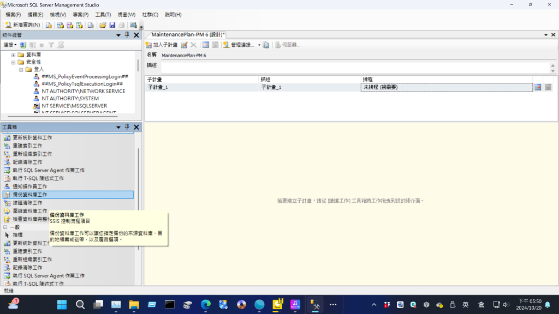The height and width of the screenshot is (314, 559).
Task: Click the subplan properties icon in designer toolbar
Action: pyautogui.click(x=185, y=45)
